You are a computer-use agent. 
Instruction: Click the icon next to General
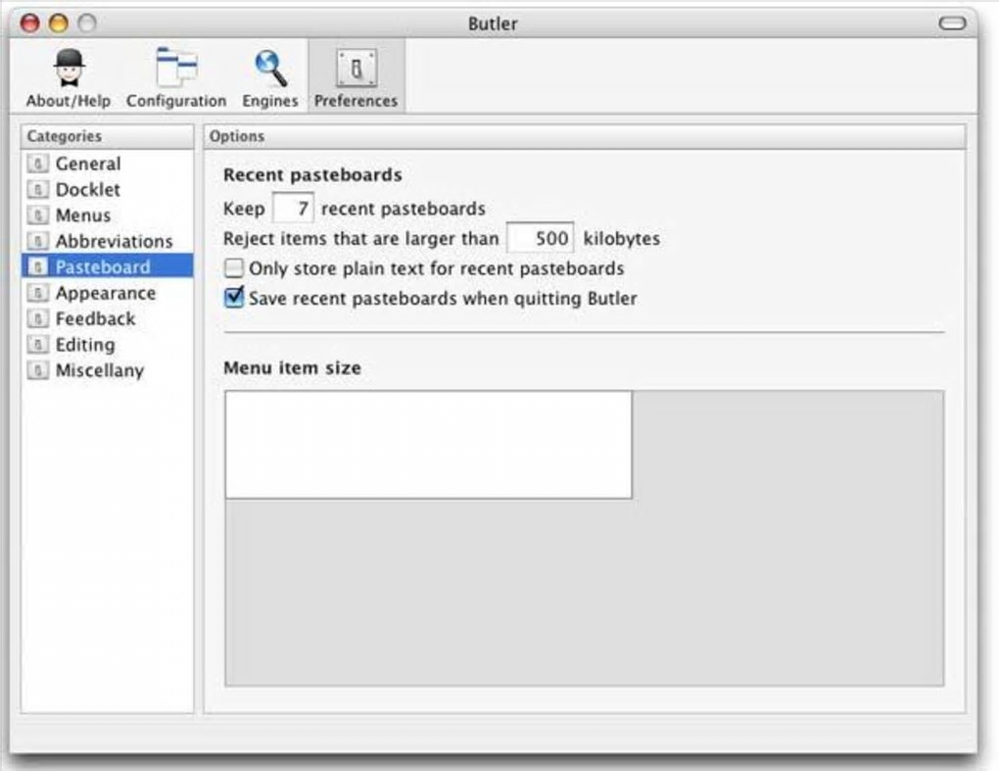[x=37, y=164]
